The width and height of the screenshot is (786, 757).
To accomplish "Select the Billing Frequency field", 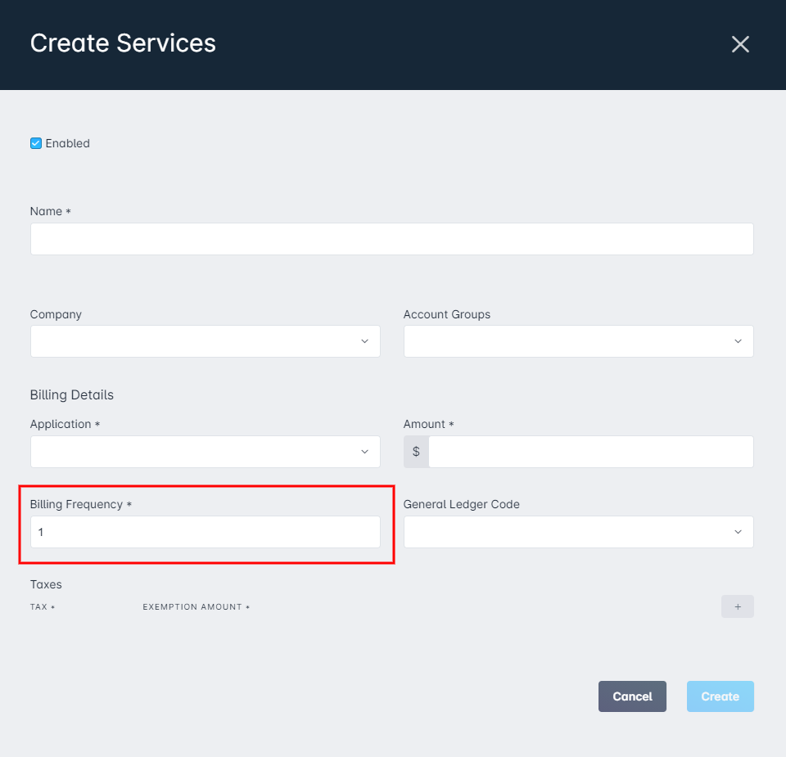I will click(x=205, y=532).
